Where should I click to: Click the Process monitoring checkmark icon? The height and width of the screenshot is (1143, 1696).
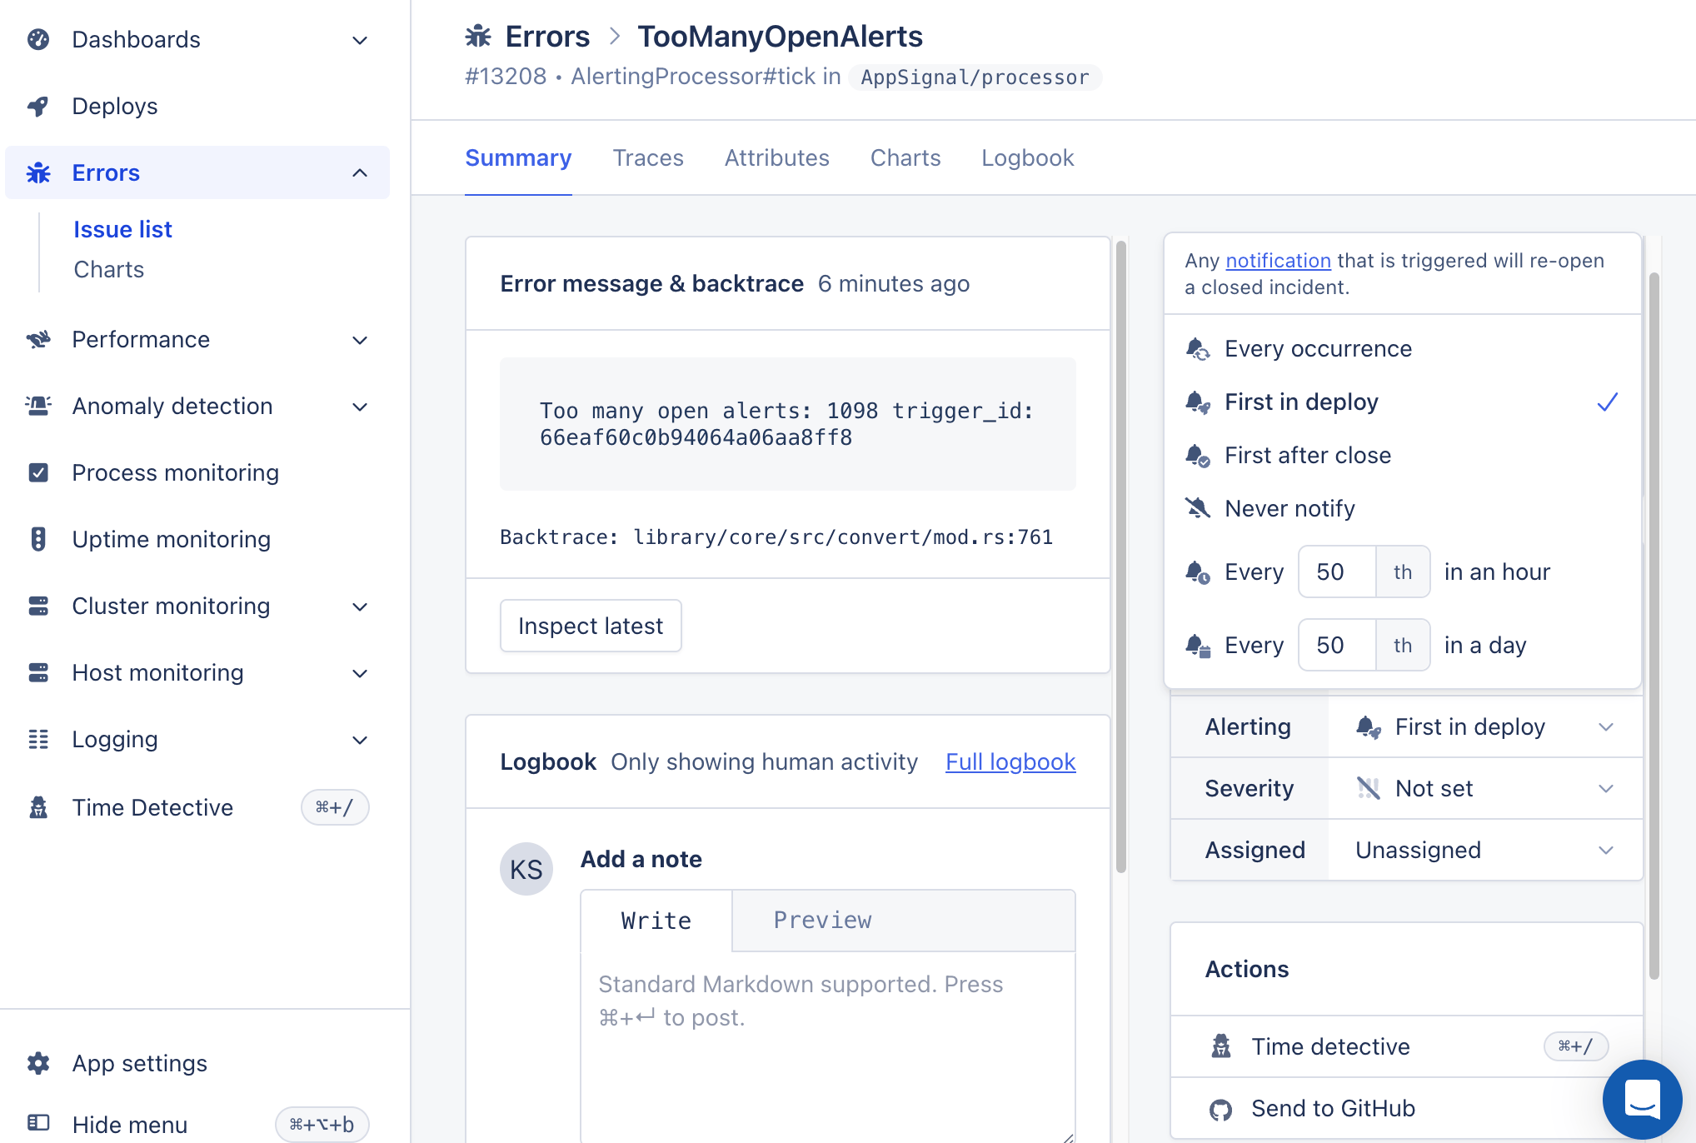pos(38,472)
